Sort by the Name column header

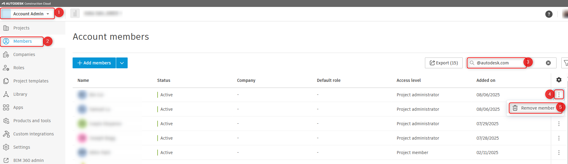[x=83, y=80]
